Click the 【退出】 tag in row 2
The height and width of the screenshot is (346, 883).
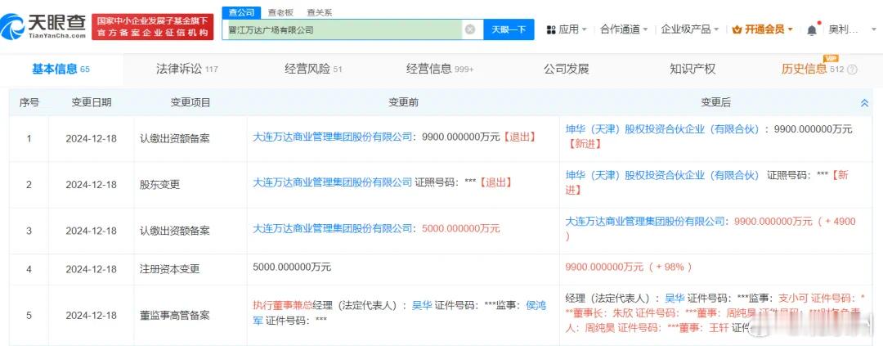[x=495, y=182]
